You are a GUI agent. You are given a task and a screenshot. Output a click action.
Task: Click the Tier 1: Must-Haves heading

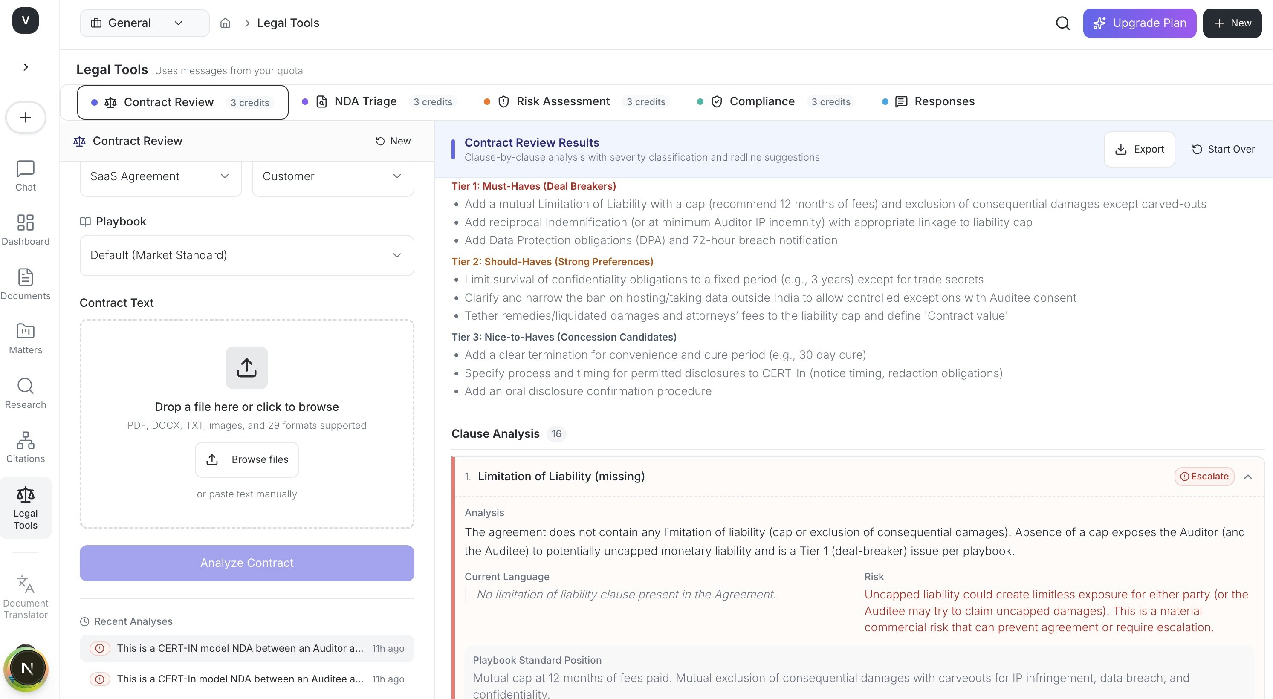coord(534,186)
